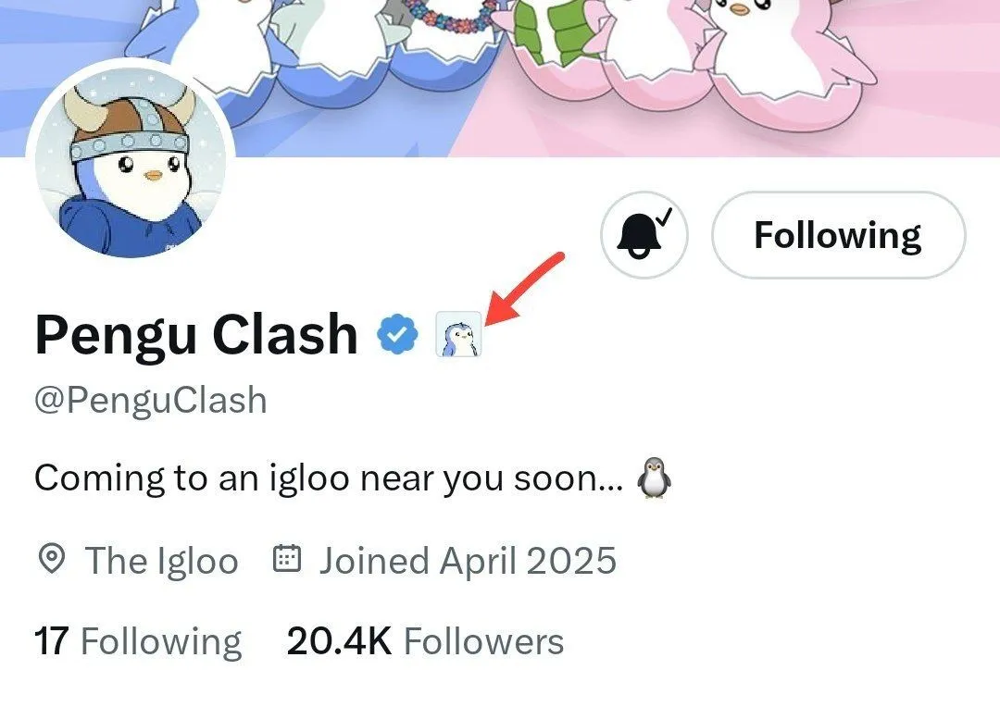The image size is (1000, 707).
Task: Open the small penguin affiliate badge
Action: [458, 334]
